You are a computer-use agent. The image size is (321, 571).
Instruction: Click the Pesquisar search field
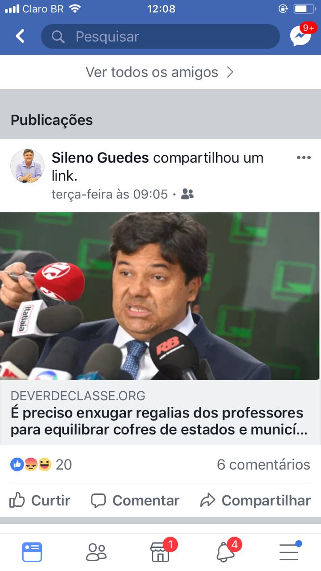pyautogui.click(x=160, y=37)
